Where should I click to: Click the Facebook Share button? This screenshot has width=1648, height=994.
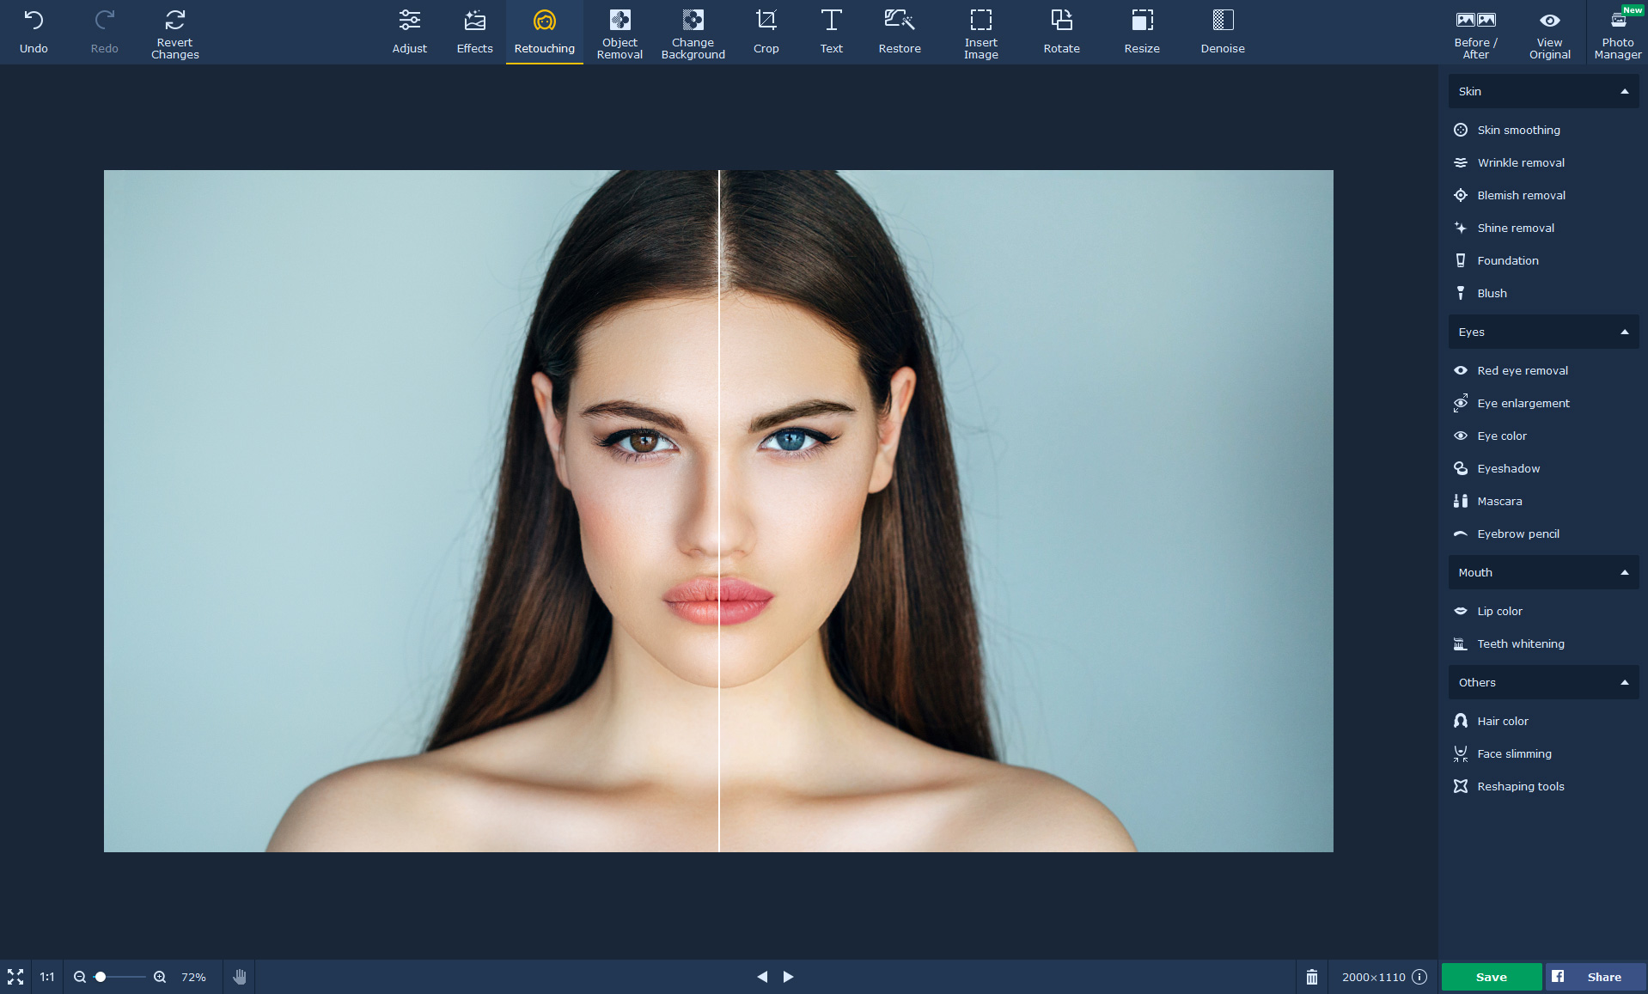click(x=1595, y=977)
